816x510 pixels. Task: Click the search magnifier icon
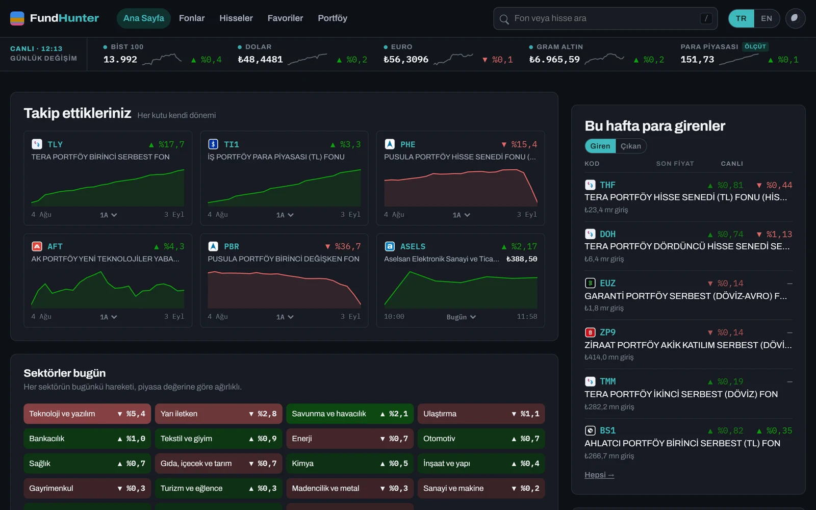(504, 19)
